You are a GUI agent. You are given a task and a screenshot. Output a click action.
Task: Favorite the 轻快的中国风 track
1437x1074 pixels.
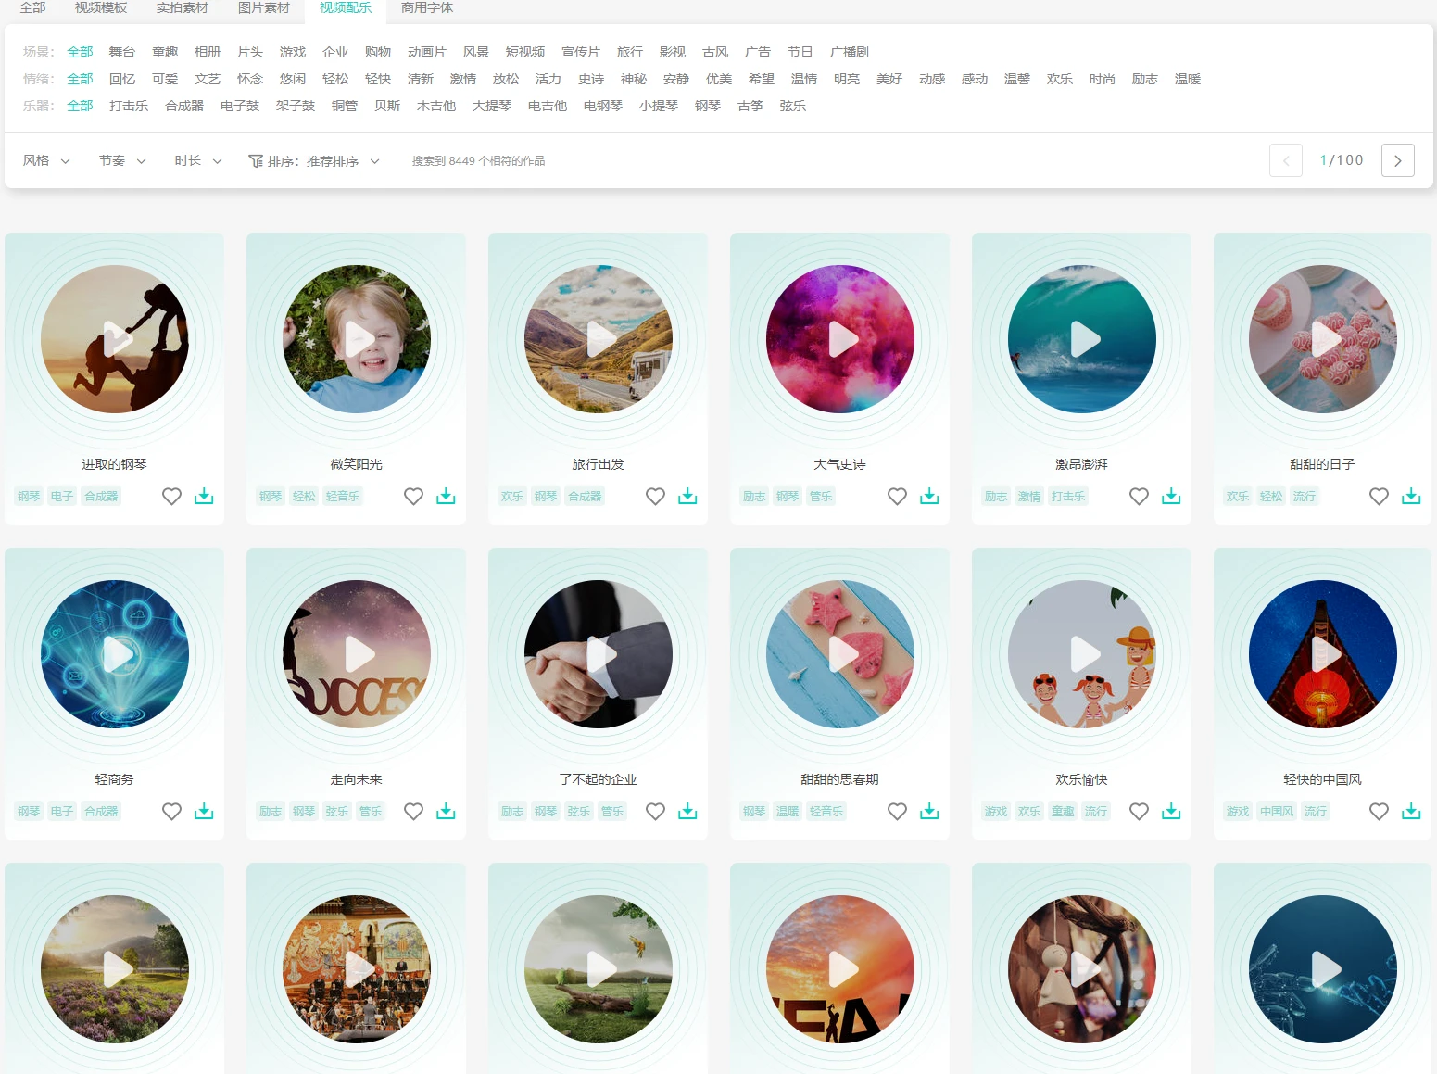point(1379,812)
